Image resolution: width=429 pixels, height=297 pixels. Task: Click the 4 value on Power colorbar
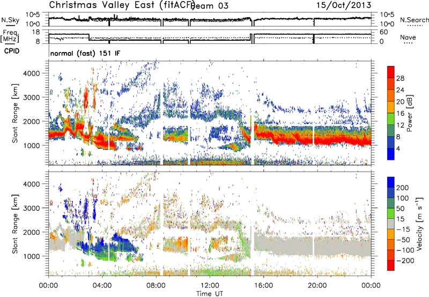point(398,148)
